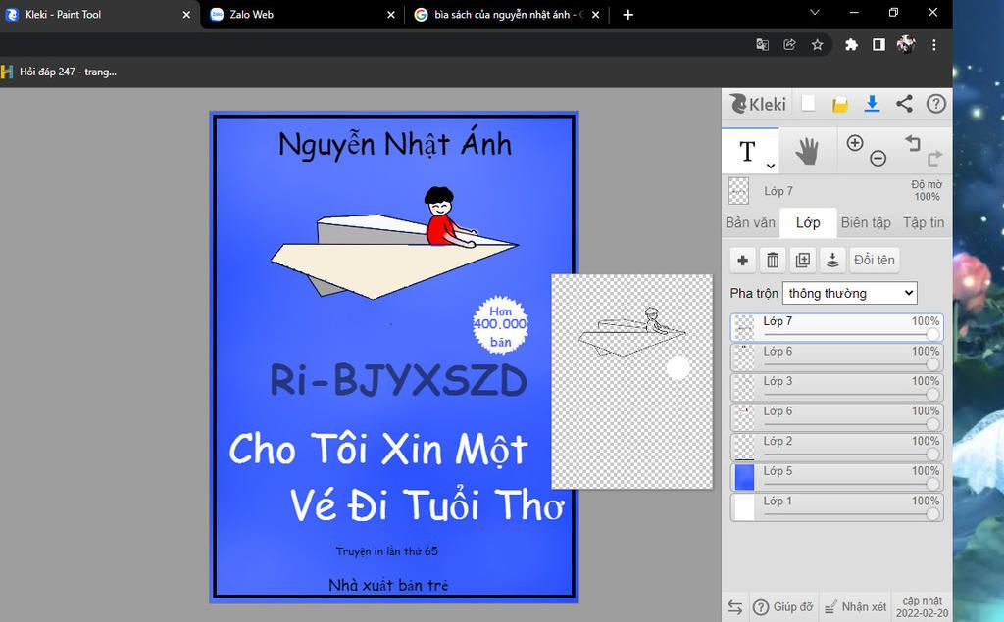The width and height of the screenshot is (1004, 622).
Task: Merge layer down with the arrow icon
Action: [x=832, y=260]
